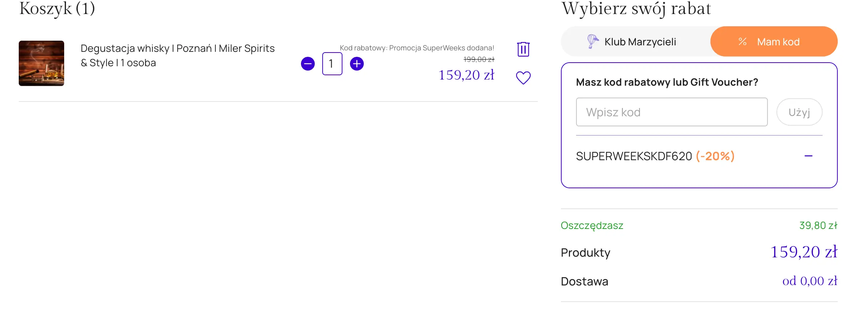Click the quantity field showing 1
Screen dimensions: 850x311
[332, 64]
